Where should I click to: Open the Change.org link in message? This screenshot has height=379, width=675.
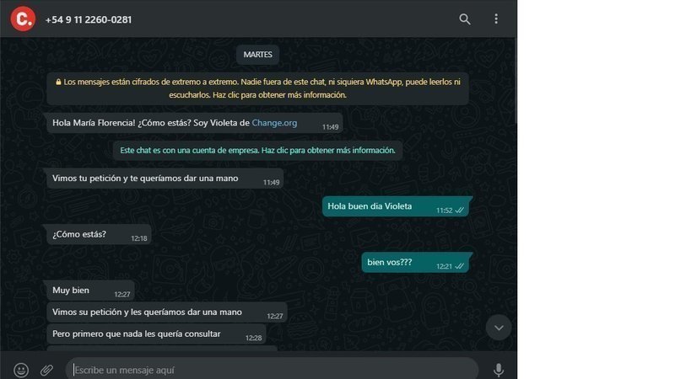pyautogui.click(x=274, y=123)
